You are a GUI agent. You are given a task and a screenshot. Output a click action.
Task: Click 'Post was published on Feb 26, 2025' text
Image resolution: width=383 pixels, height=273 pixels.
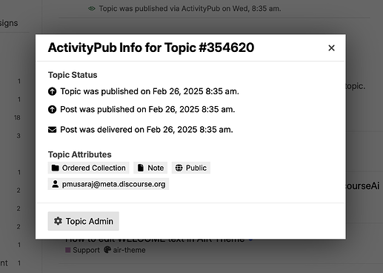pos(147,109)
